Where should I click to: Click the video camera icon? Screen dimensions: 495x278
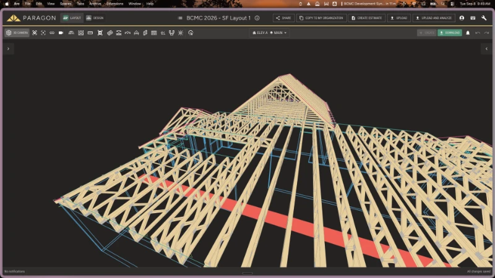(x=61, y=33)
